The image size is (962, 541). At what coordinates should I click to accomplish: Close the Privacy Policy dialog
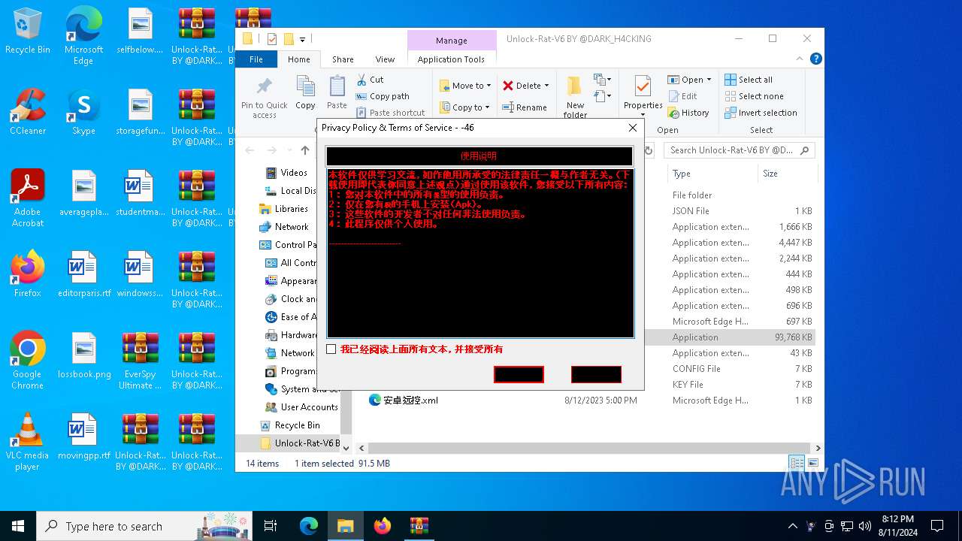pos(633,128)
